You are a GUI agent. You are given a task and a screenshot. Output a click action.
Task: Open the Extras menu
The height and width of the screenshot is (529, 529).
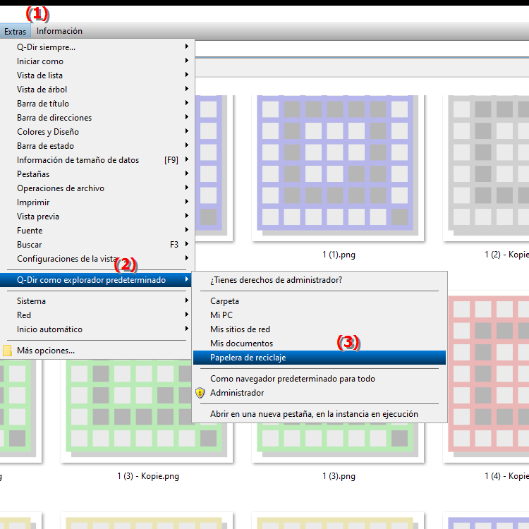click(x=16, y=31)
